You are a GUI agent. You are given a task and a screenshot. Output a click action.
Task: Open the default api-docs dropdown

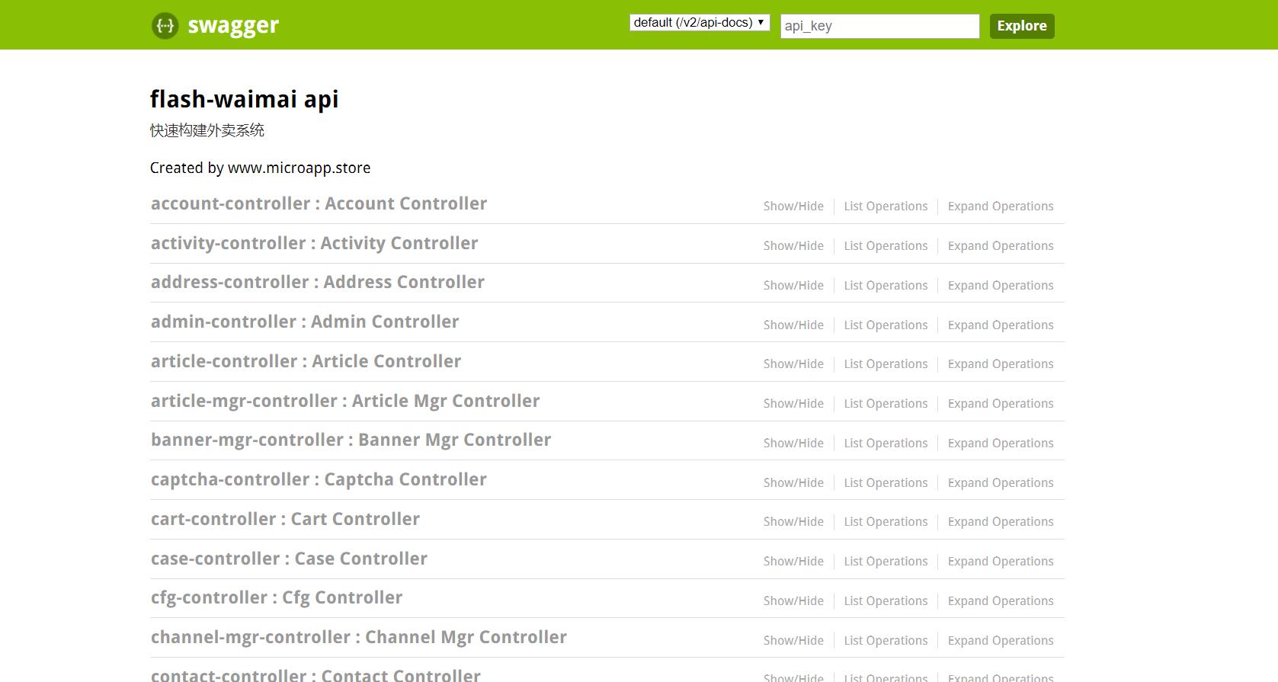[699, 23]
